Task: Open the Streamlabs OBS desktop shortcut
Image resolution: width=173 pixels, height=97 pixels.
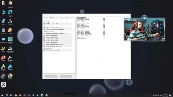Action: (x=10, y=41)
